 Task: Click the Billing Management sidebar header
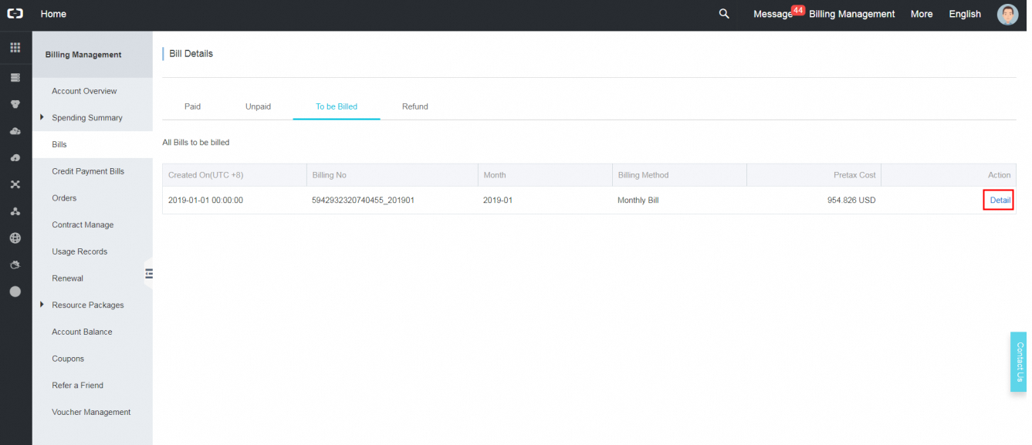click(x=83, y=55)
